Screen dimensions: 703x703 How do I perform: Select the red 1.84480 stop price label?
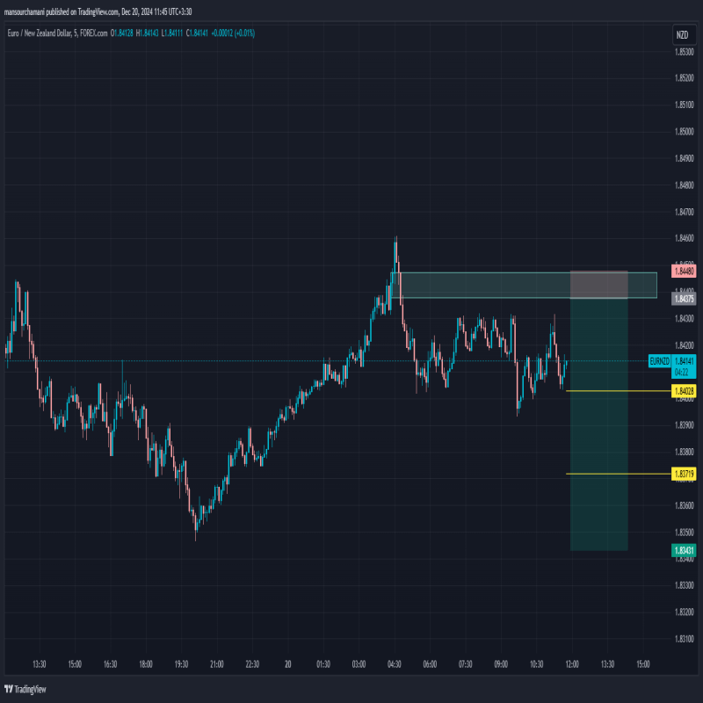click(x=685, y=272)
